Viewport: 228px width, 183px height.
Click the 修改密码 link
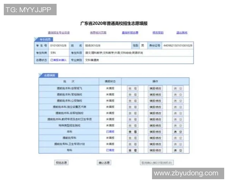pyautogui.click(x=158, y=32)
